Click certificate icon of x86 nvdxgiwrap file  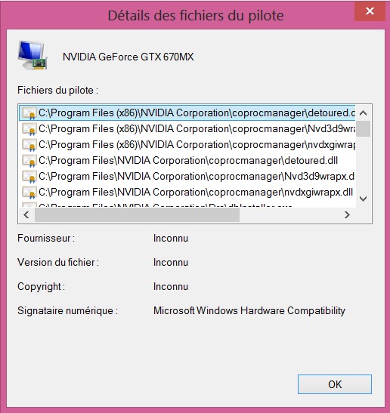pyautogui.click(x=29, y=145)
